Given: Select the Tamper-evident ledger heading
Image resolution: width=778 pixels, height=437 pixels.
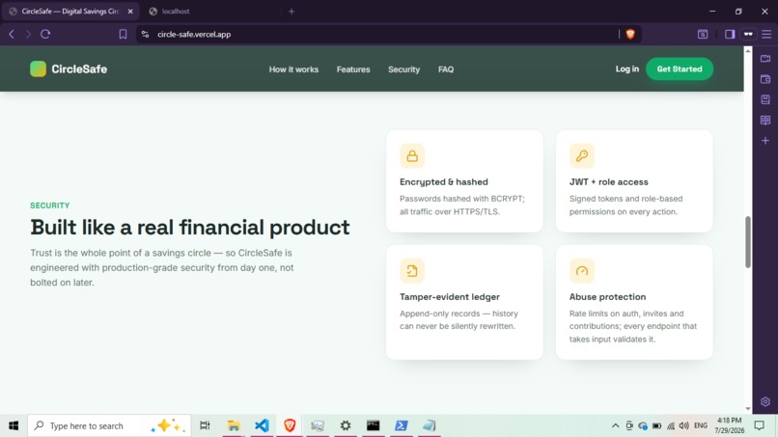Looking at the screenshot, I should pyautogui.click(x=450, y=296).
